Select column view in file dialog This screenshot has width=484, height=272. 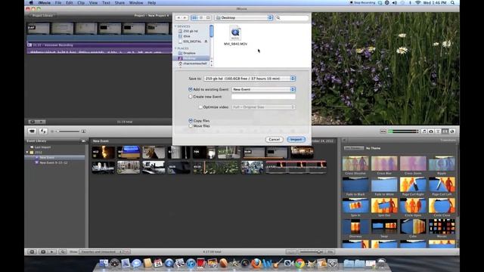[208, 18]
